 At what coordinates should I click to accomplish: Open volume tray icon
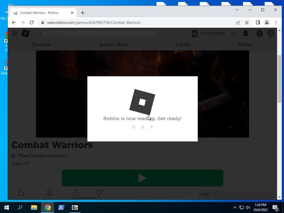pos(248,207)
